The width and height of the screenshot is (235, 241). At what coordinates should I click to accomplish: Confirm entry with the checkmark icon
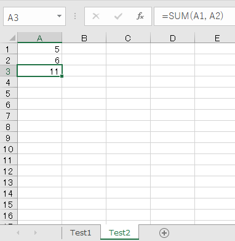pos(118,16)
